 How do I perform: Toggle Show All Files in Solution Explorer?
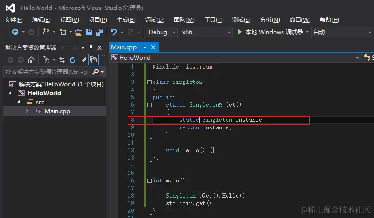pyautogui.click(x=93, y=60)
